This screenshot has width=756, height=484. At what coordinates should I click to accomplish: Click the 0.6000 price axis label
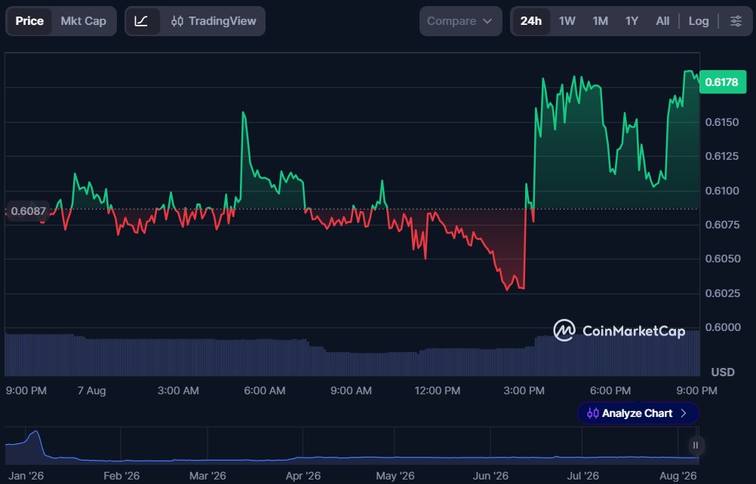tap(723, 327)
